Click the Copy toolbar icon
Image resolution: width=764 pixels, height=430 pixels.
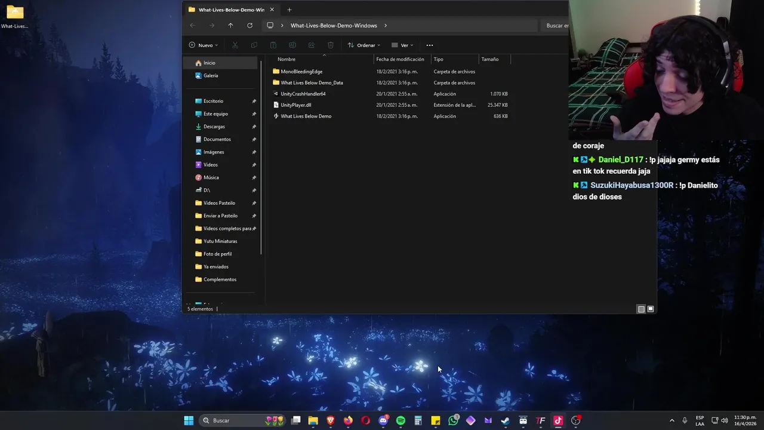[254, 45]
